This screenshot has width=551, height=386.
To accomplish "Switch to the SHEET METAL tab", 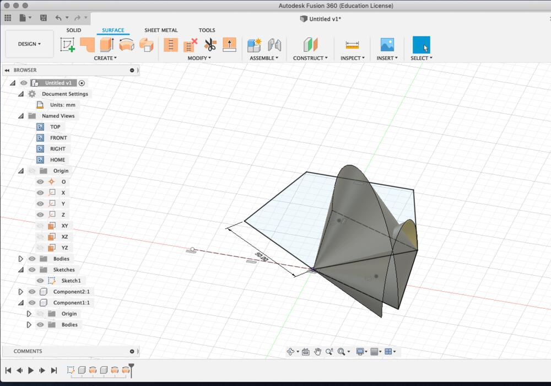I will 161,30.
